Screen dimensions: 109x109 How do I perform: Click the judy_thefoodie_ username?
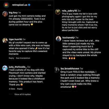[18, 67]
